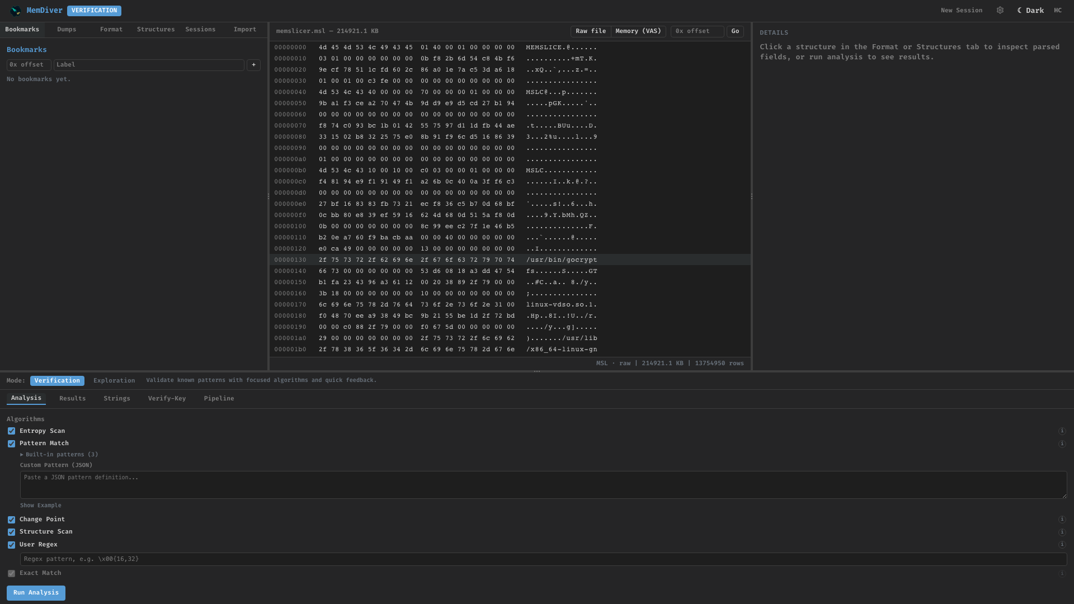Open info icon for Pattern Match
The height and width of the screenshot is (604, 1074).
pos(1062,444)
